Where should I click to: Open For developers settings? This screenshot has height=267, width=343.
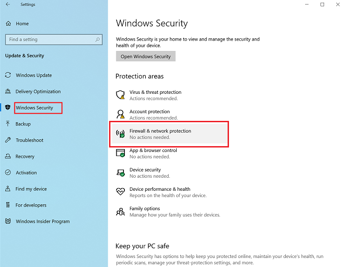(x=31, y=205)
